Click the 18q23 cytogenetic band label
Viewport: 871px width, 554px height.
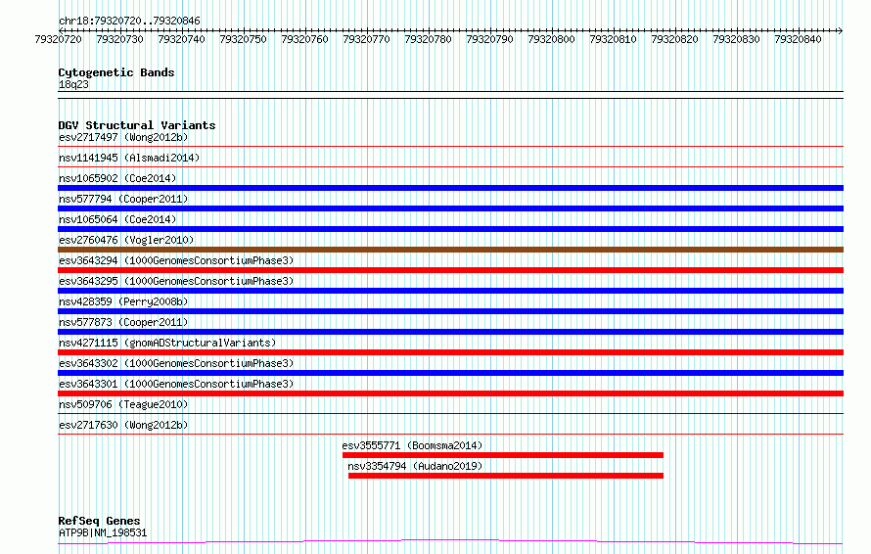[73, 84]
